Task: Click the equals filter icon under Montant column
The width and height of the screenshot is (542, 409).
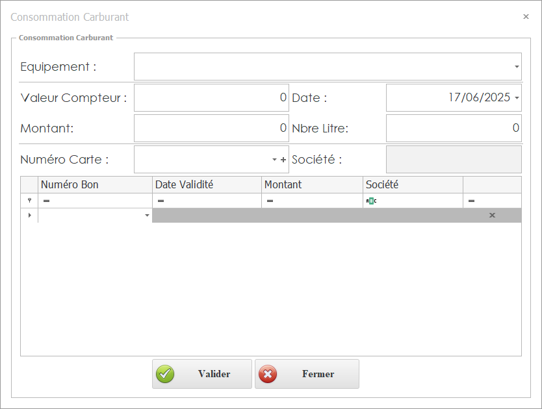Action: [270, 201]
